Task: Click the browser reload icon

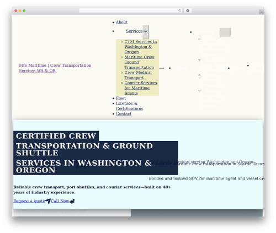Action: click(x=179, y=10)
